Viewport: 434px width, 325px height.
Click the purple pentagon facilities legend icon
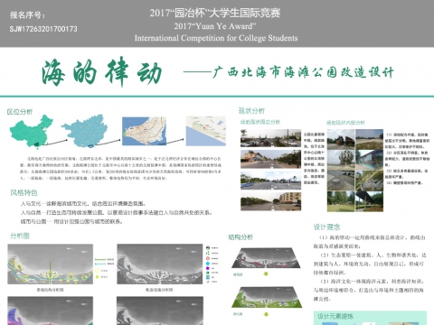coord(208,268)
